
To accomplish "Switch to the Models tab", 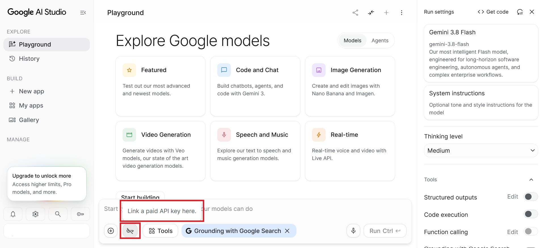I will coord(353,41).
